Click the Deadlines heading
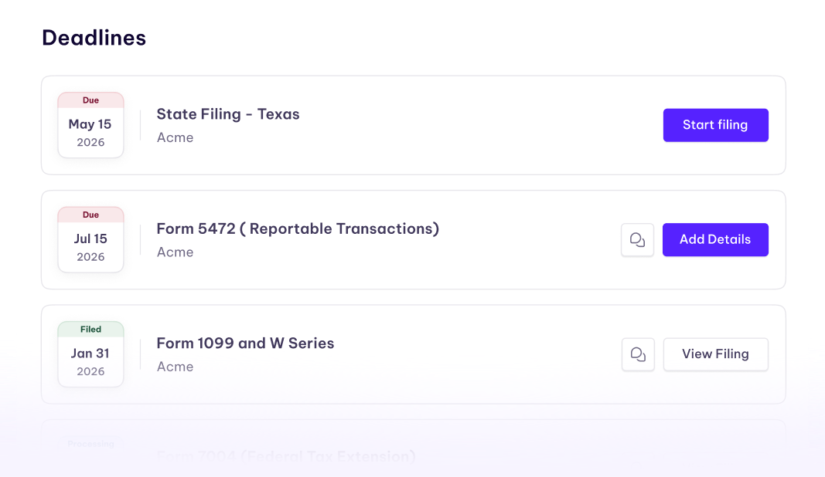 coord(94,37)
